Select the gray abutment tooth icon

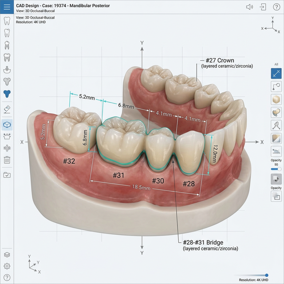pyautogui.click(x=7, y=82)
